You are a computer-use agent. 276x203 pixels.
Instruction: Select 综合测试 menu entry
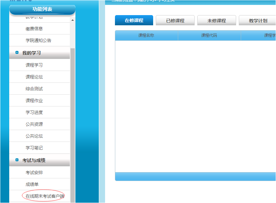click(x=34, y=89)
